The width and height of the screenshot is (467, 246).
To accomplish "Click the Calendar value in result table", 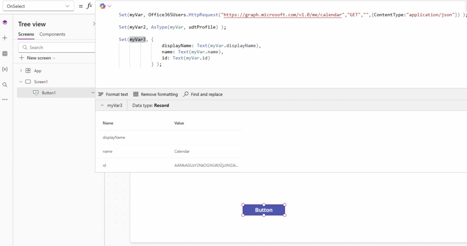I will coord(182,151).
